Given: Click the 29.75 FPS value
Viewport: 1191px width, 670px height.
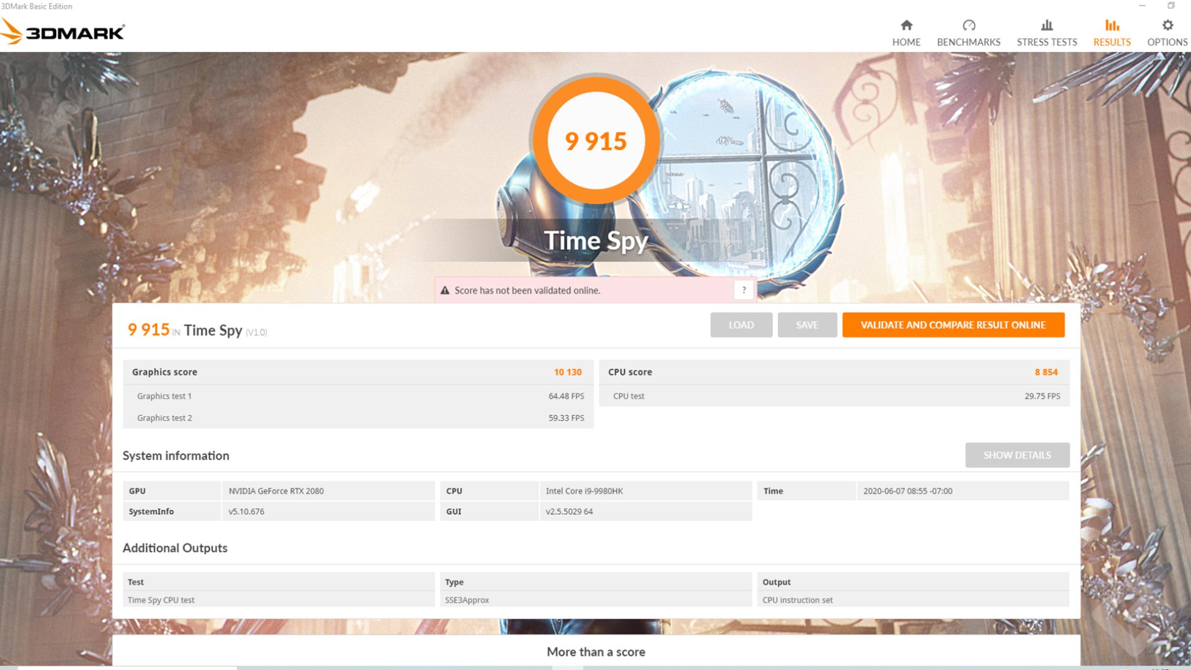Looking at the screenshot, I should pos(1042,396).
